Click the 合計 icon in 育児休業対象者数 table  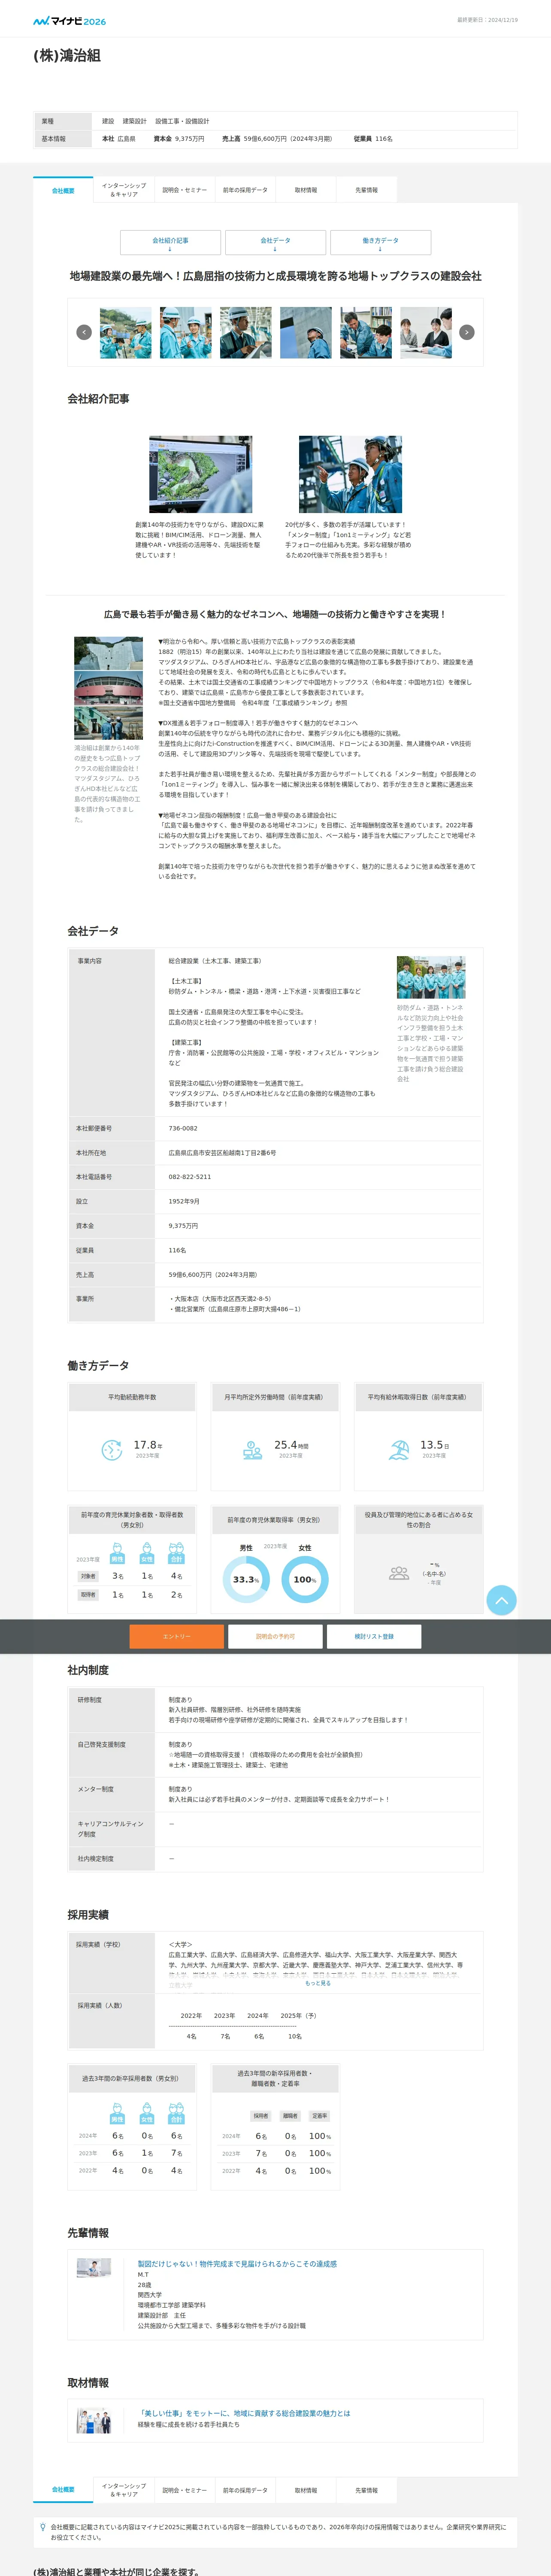(x=176, y=1553)
